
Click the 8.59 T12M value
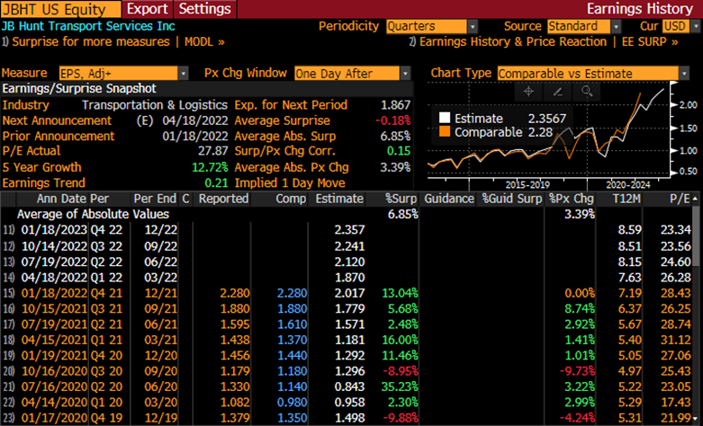(x=629, y=230)
